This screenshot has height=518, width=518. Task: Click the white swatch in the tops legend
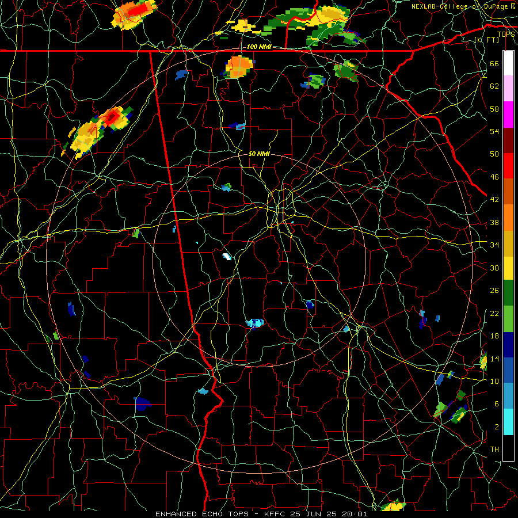[508, 63]
